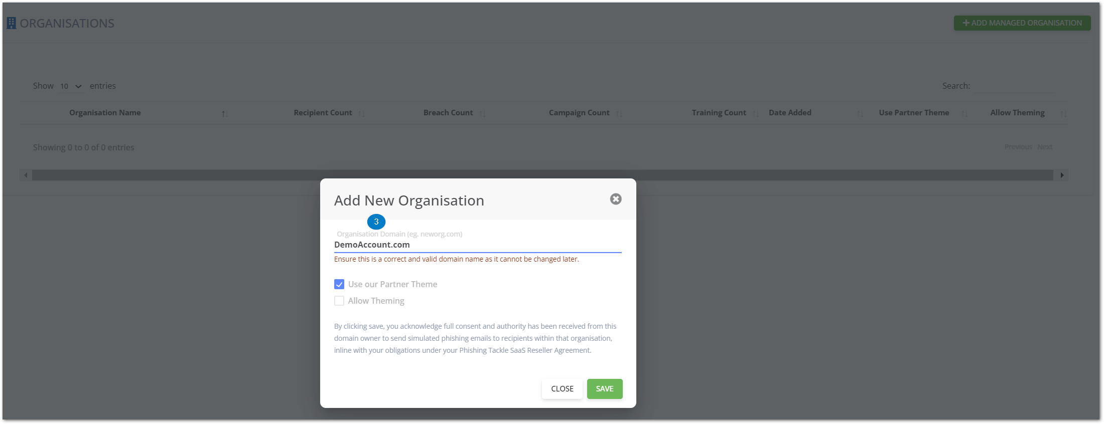Click the domain warning message text

coord(457,259)
